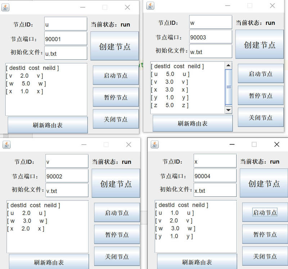Click scrollbar up arrow in node w table
Viewport: 288px width, 269px height.
coord(229,66)
